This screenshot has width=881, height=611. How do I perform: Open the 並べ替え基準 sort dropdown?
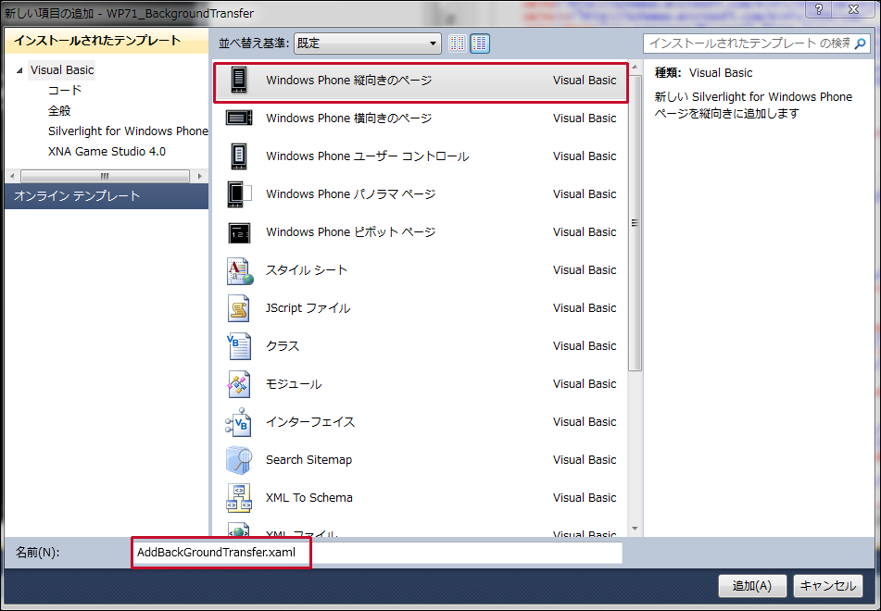pos(368,44)
